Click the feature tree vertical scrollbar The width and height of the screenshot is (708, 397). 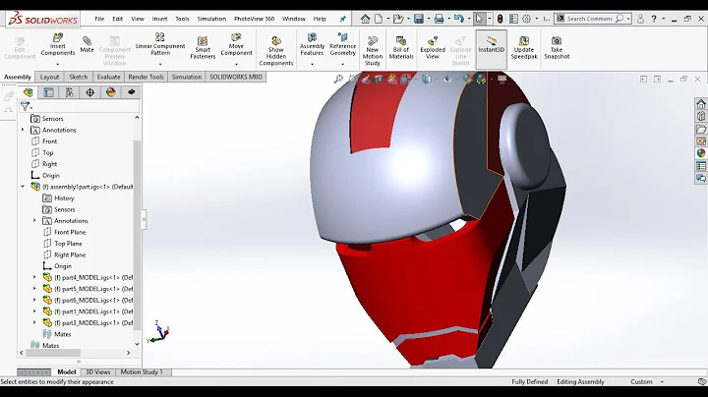coord(137,235)
